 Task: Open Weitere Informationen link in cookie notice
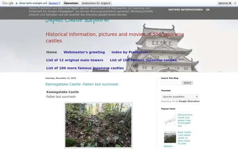click(185, 10)
